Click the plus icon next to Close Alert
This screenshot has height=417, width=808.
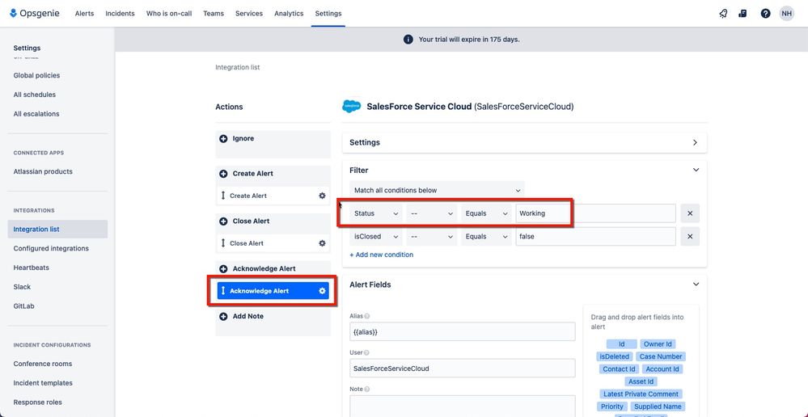tap(223, 221)
